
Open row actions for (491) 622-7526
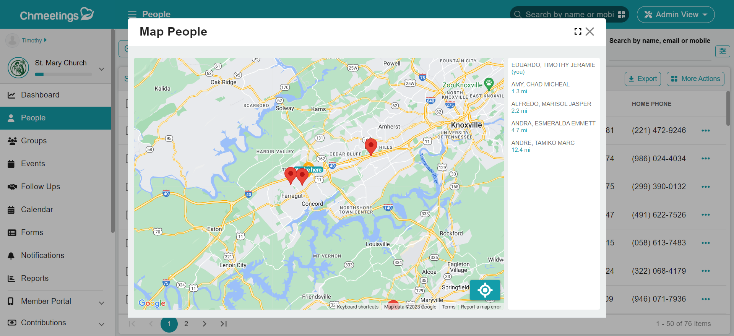pyautogui.click(x=706, y=215)
